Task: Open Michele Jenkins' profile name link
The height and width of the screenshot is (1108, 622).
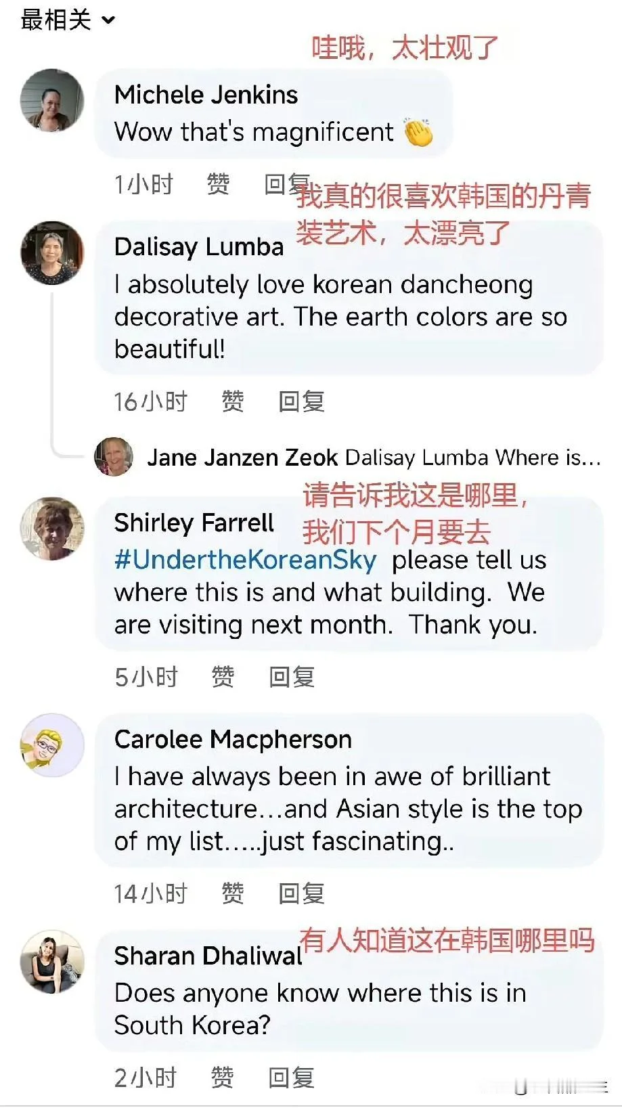Action: (x=206, y=95)
